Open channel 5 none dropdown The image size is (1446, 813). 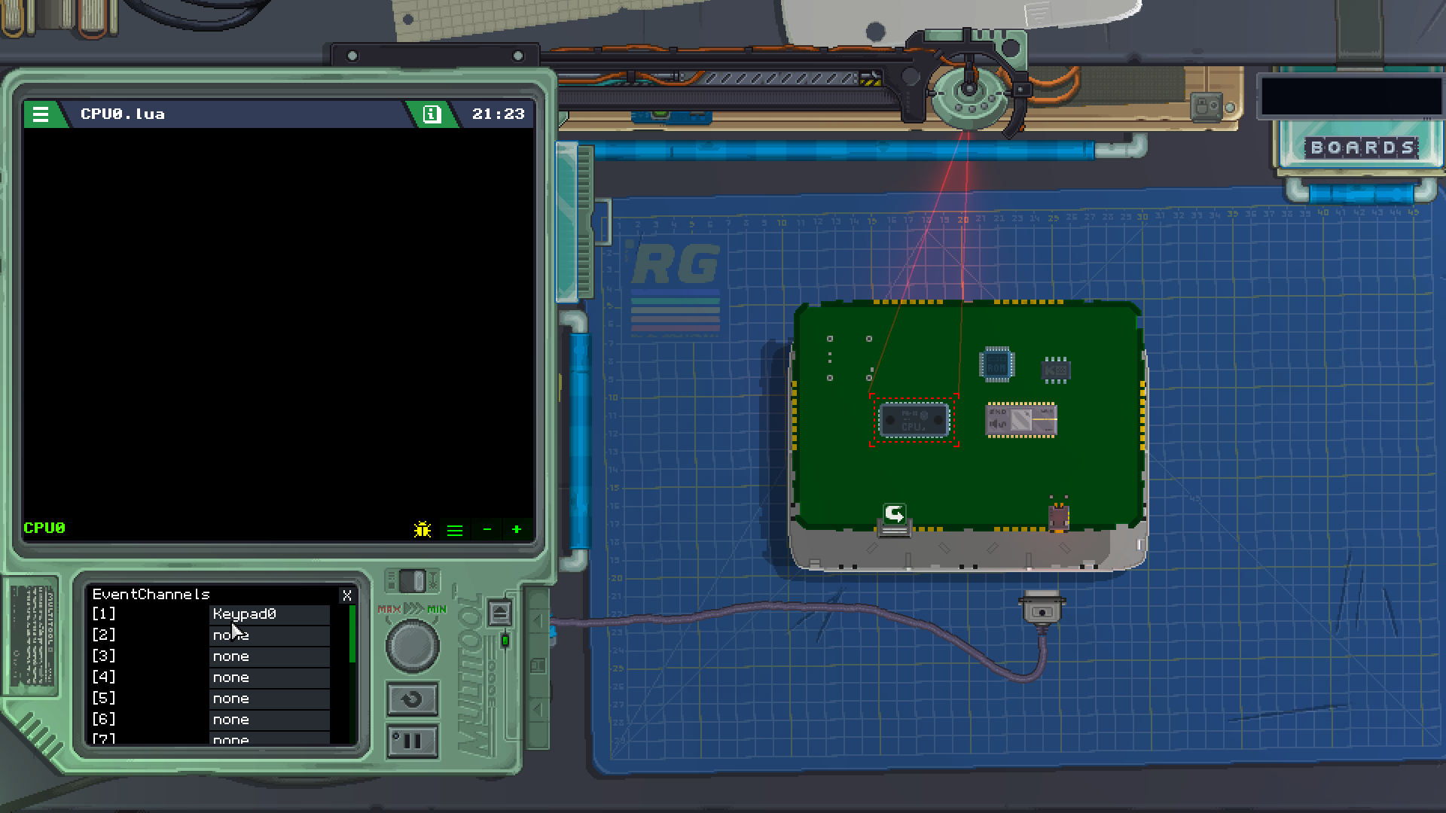pyautogui.click(x=269, y=699)
